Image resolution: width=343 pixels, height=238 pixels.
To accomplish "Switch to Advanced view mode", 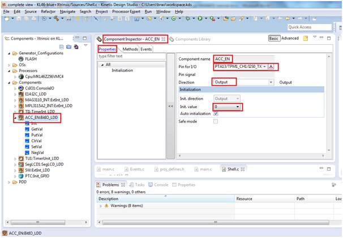I will pyautogui.click(x=290, y=39).
